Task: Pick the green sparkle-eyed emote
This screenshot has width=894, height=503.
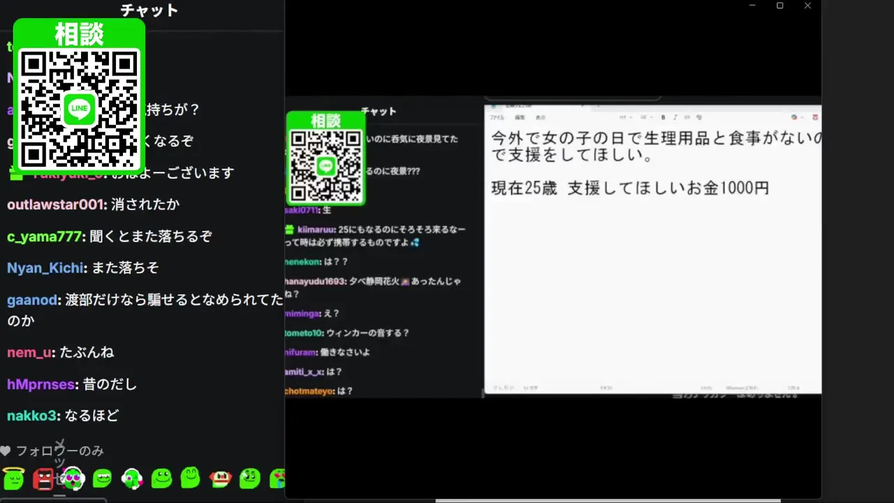Action: point(250,478)
